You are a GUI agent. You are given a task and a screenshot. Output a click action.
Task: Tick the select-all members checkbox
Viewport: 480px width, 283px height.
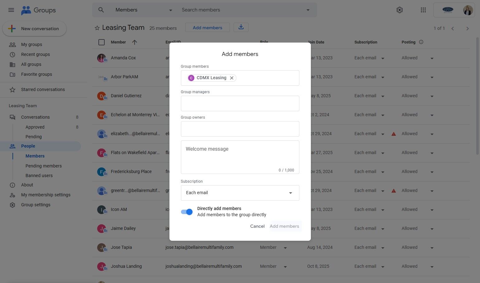pos(102,42)
